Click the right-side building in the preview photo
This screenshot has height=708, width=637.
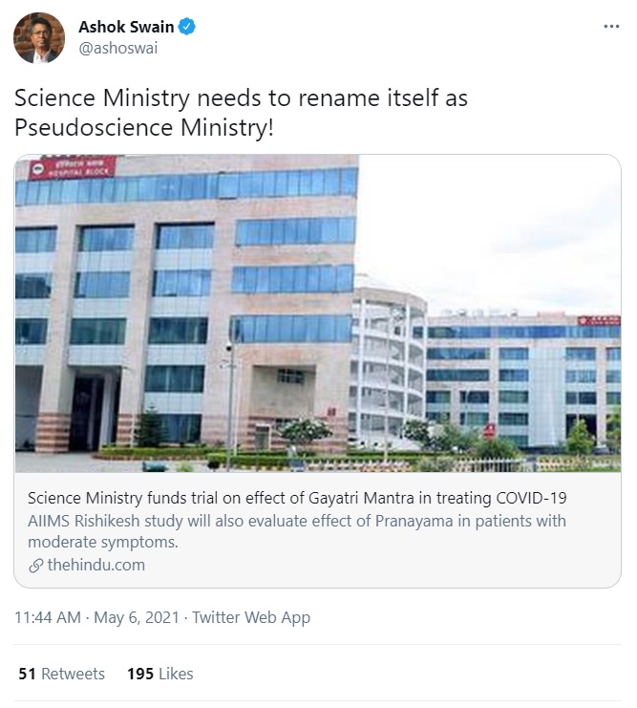point(520,377)
